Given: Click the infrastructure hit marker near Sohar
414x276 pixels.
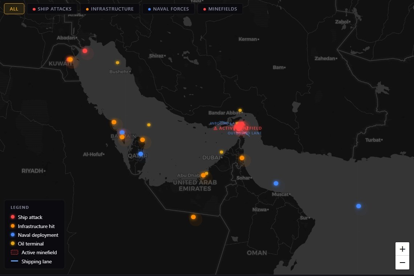Looking at the screenshot, I should (x=241, y=158).
